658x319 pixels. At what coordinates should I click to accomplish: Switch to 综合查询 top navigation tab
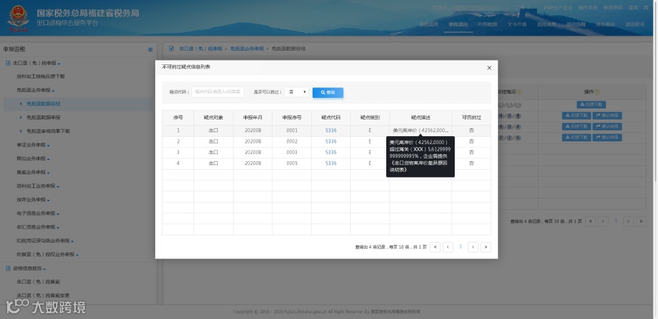[605, 25]
